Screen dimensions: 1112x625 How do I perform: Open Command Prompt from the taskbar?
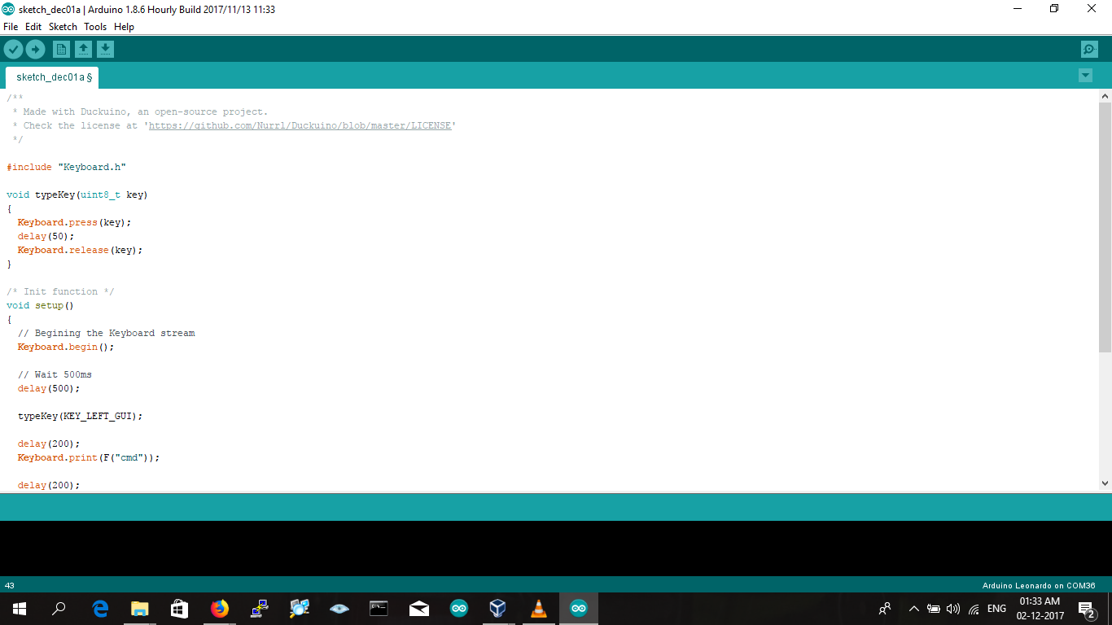click(x=379, y=609)
